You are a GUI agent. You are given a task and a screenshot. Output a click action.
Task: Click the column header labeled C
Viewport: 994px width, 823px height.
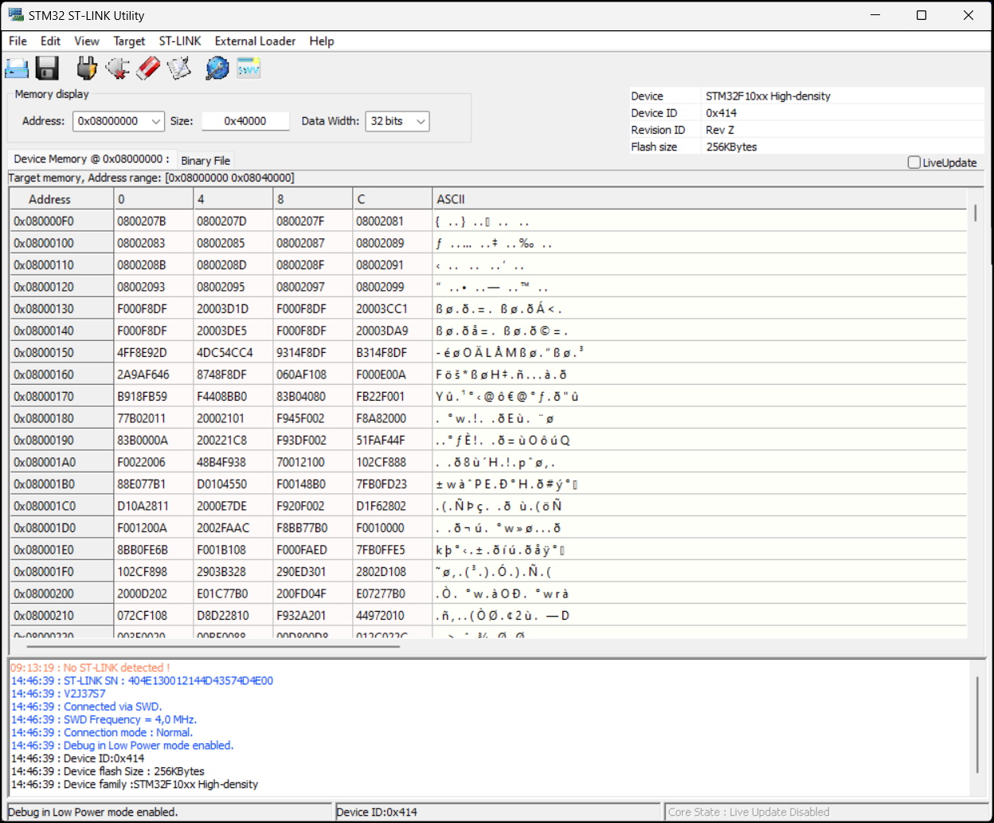[392, 199]
